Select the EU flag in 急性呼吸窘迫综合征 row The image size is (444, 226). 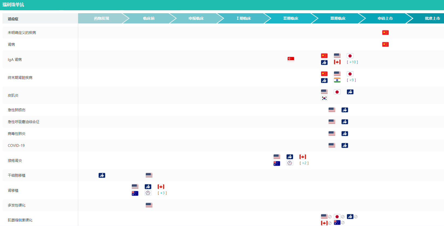(345, 122)
